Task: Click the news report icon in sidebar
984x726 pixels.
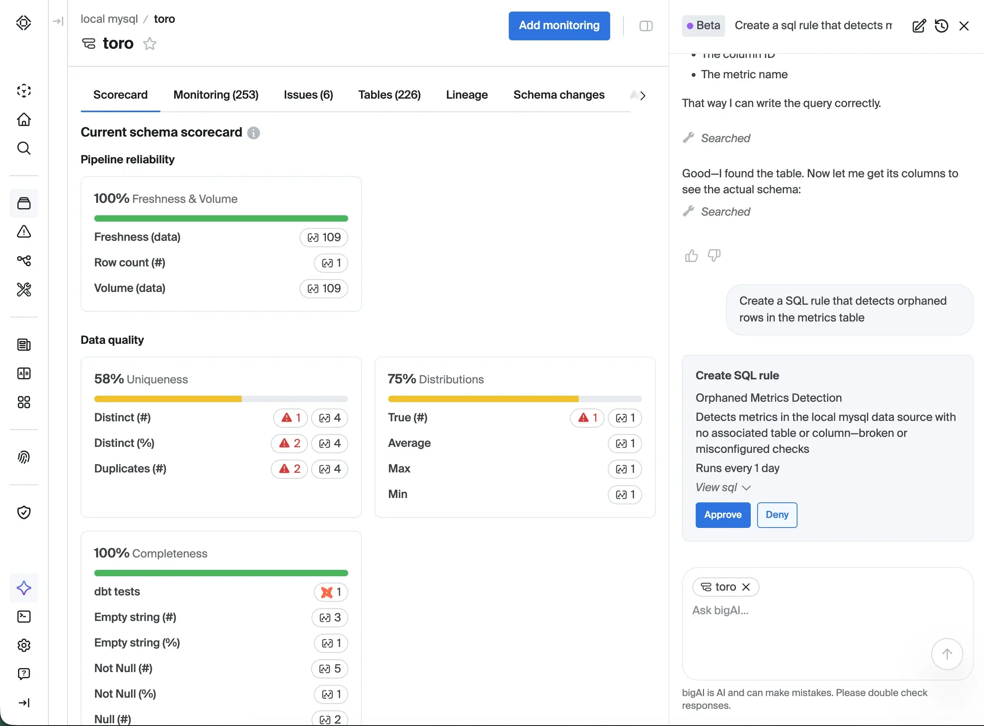Action: coord(24,345)
